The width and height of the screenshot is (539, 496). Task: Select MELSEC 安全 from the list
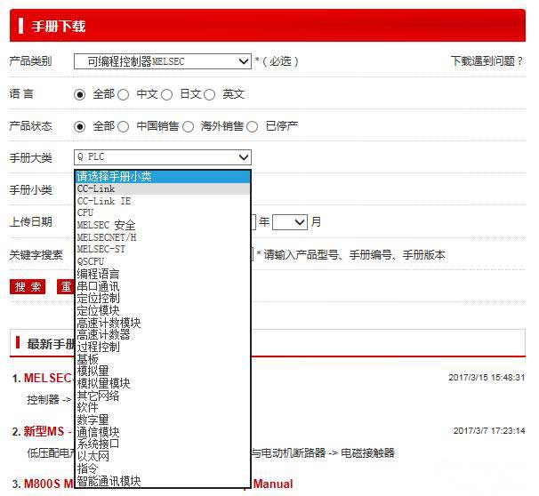point(106,226)
